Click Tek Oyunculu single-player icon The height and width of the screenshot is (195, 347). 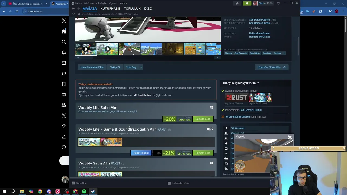[x=226, y=128]
